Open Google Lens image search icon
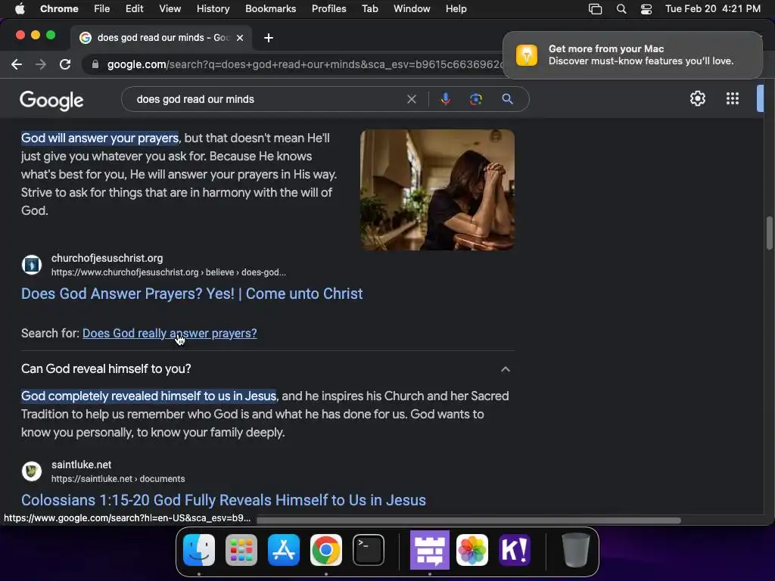This screenshot has width=775, height=581. 475,99
